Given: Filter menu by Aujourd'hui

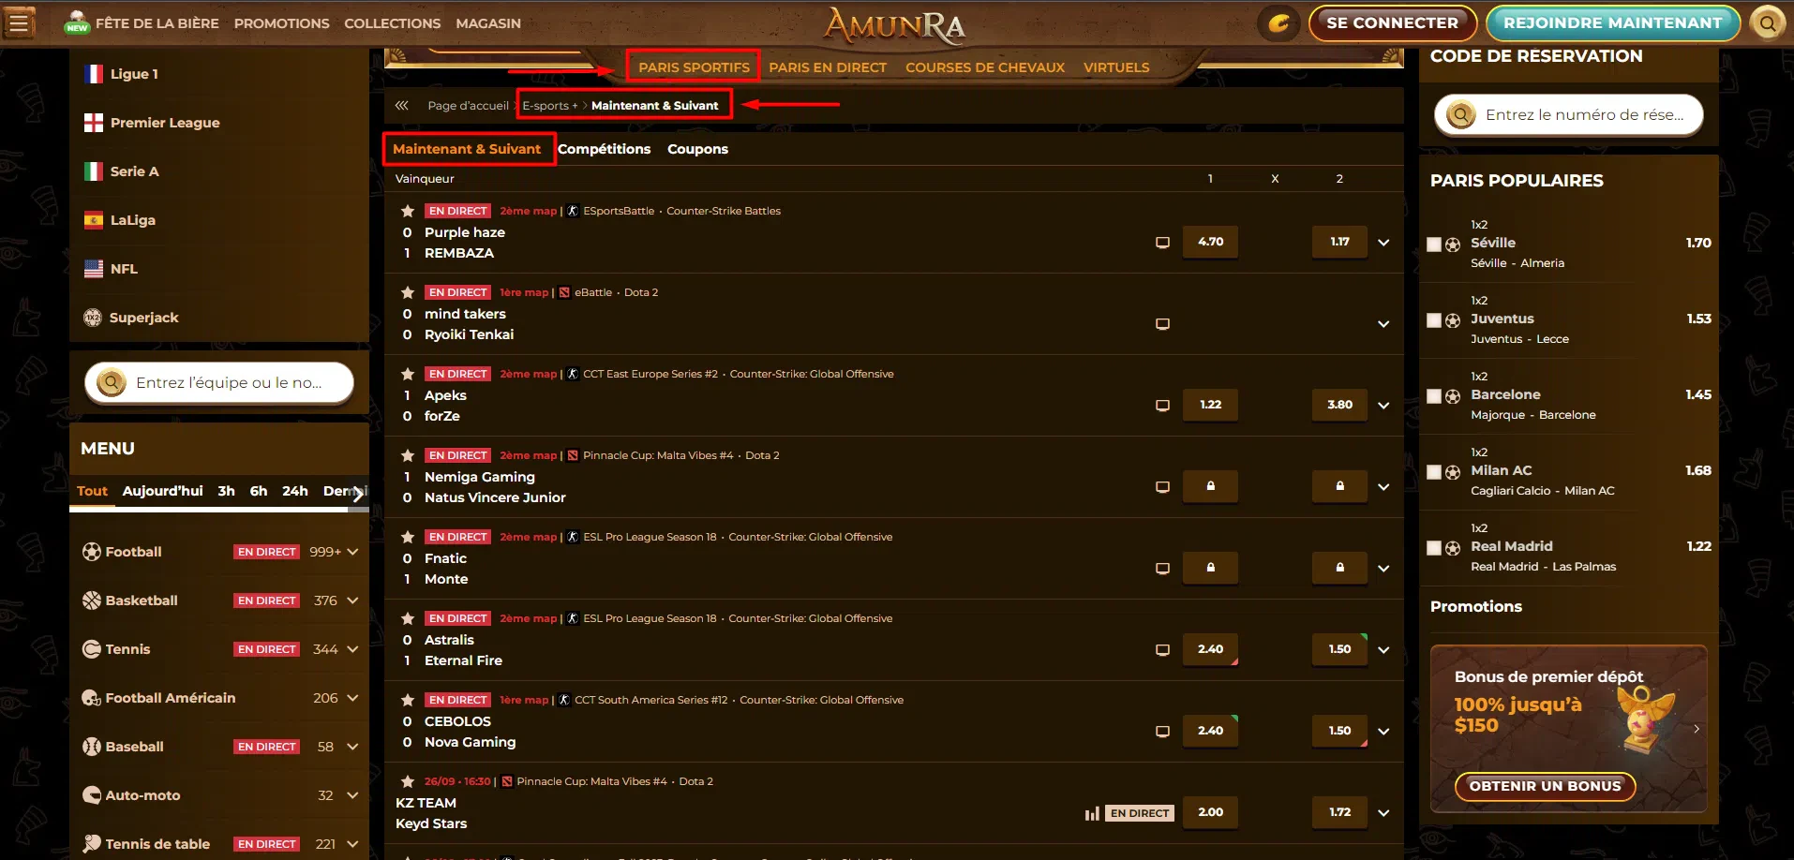Looking at the screenshot, I should pyautogui.click(x=162, y=491).
